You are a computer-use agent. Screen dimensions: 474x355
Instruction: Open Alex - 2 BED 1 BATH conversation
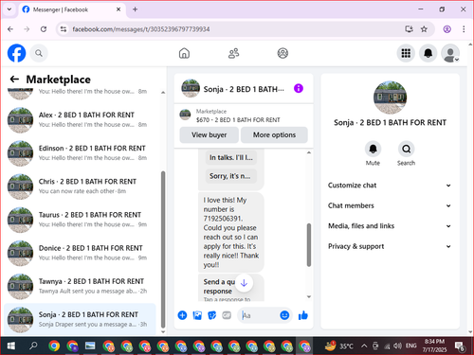tap(81, 119)
